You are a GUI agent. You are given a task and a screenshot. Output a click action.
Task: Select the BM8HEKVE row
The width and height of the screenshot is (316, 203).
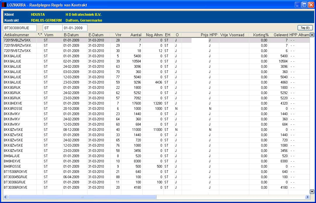tap(156, 161)
